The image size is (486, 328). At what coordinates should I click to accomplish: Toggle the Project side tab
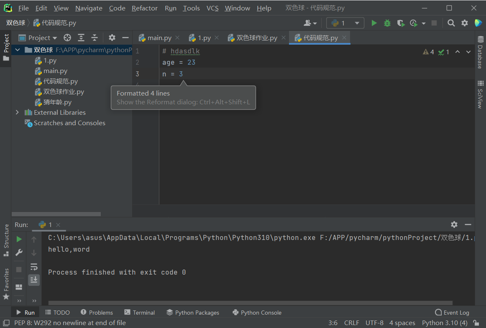tap(6, 47)
